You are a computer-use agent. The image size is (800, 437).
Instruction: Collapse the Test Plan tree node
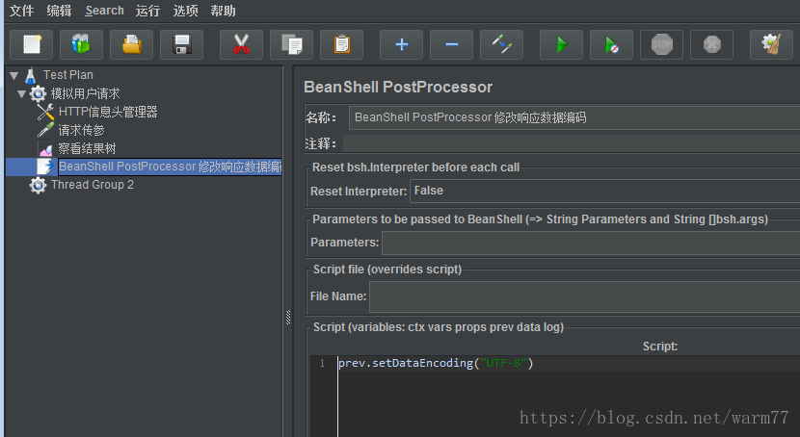tap(13, 76)
